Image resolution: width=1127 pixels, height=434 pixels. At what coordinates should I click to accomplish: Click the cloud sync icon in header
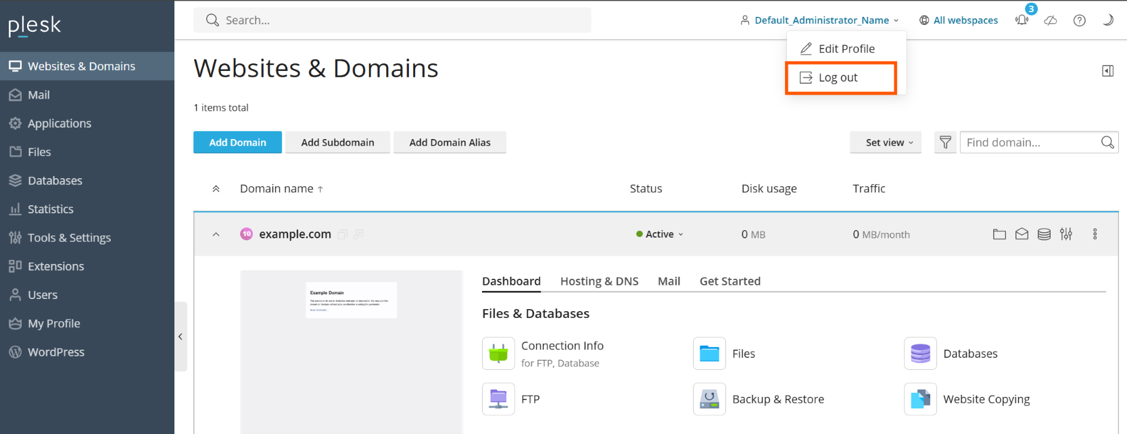click(1051, 20)
